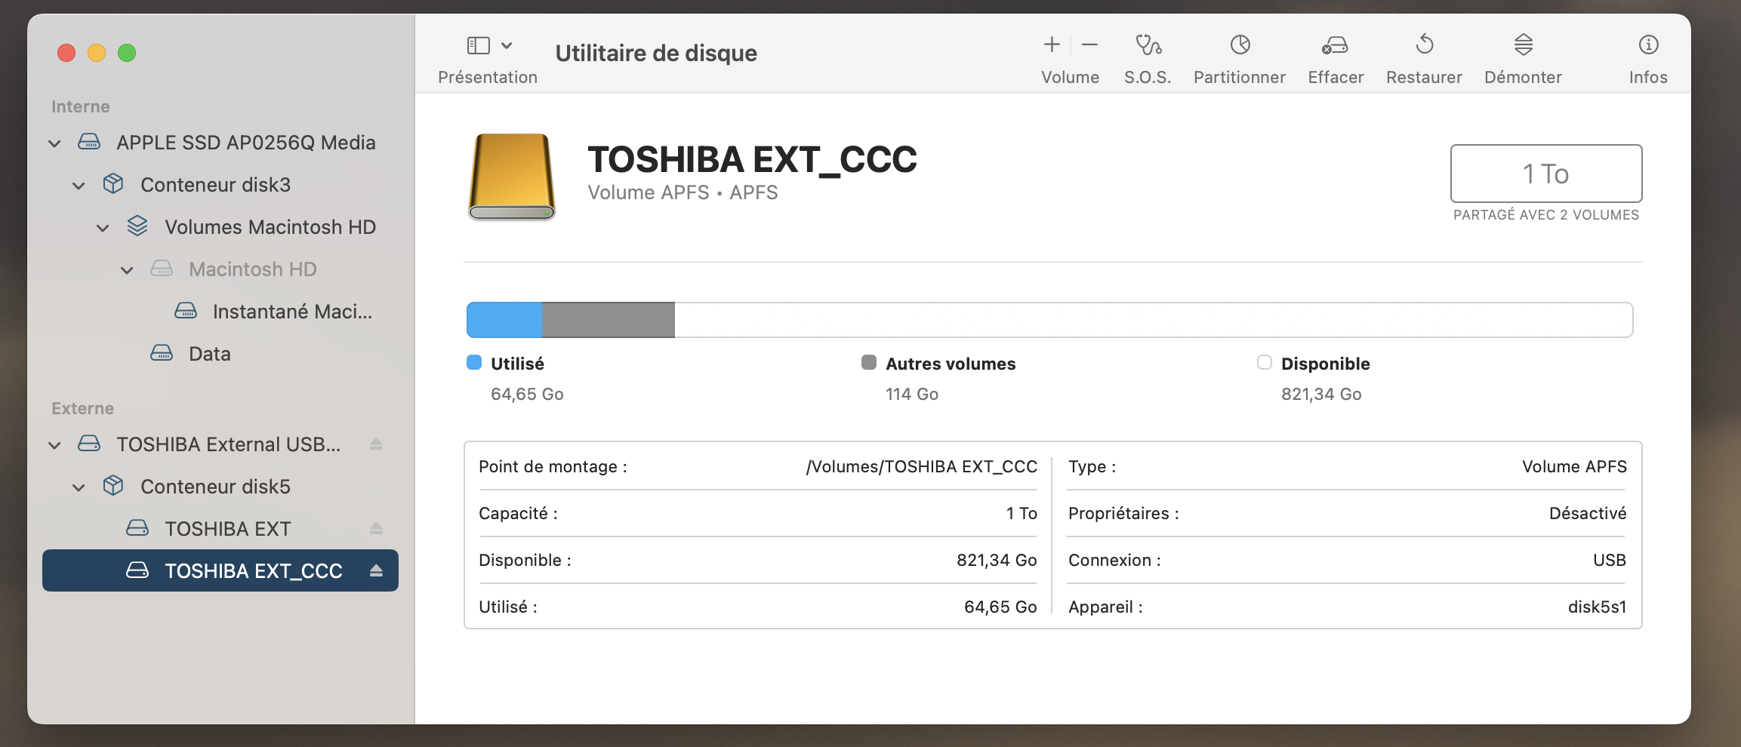The image size is (1741, 747).
Task: Collapse Conteneur disk5 in the sidebar
Action: 79,487
